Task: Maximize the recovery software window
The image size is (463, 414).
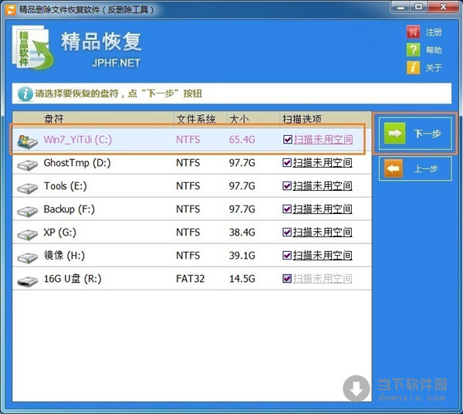Action: (419, 7)
